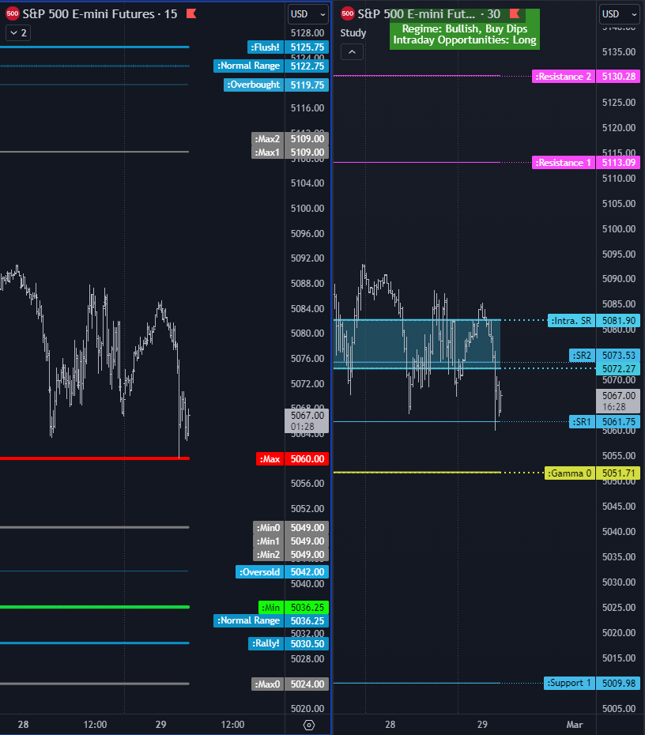Click the shaded Intra SR zone on right chart
The width and height of the screenshot is (645, 735).
pyautogui.click(x=417, y=344)
